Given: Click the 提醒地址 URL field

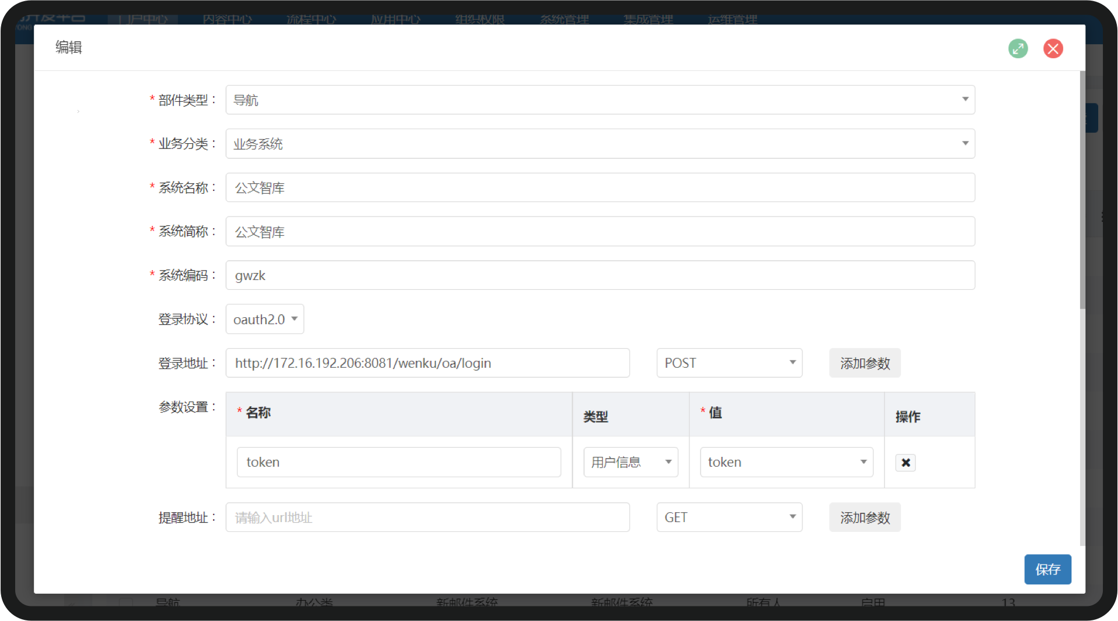Looking at the screenshot, I should [428, 517].
